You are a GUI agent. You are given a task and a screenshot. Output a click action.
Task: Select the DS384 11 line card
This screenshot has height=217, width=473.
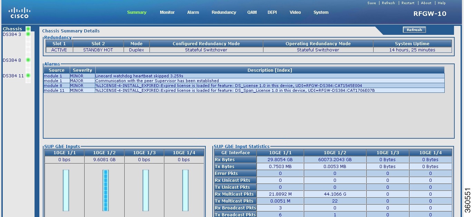[13, 76]
